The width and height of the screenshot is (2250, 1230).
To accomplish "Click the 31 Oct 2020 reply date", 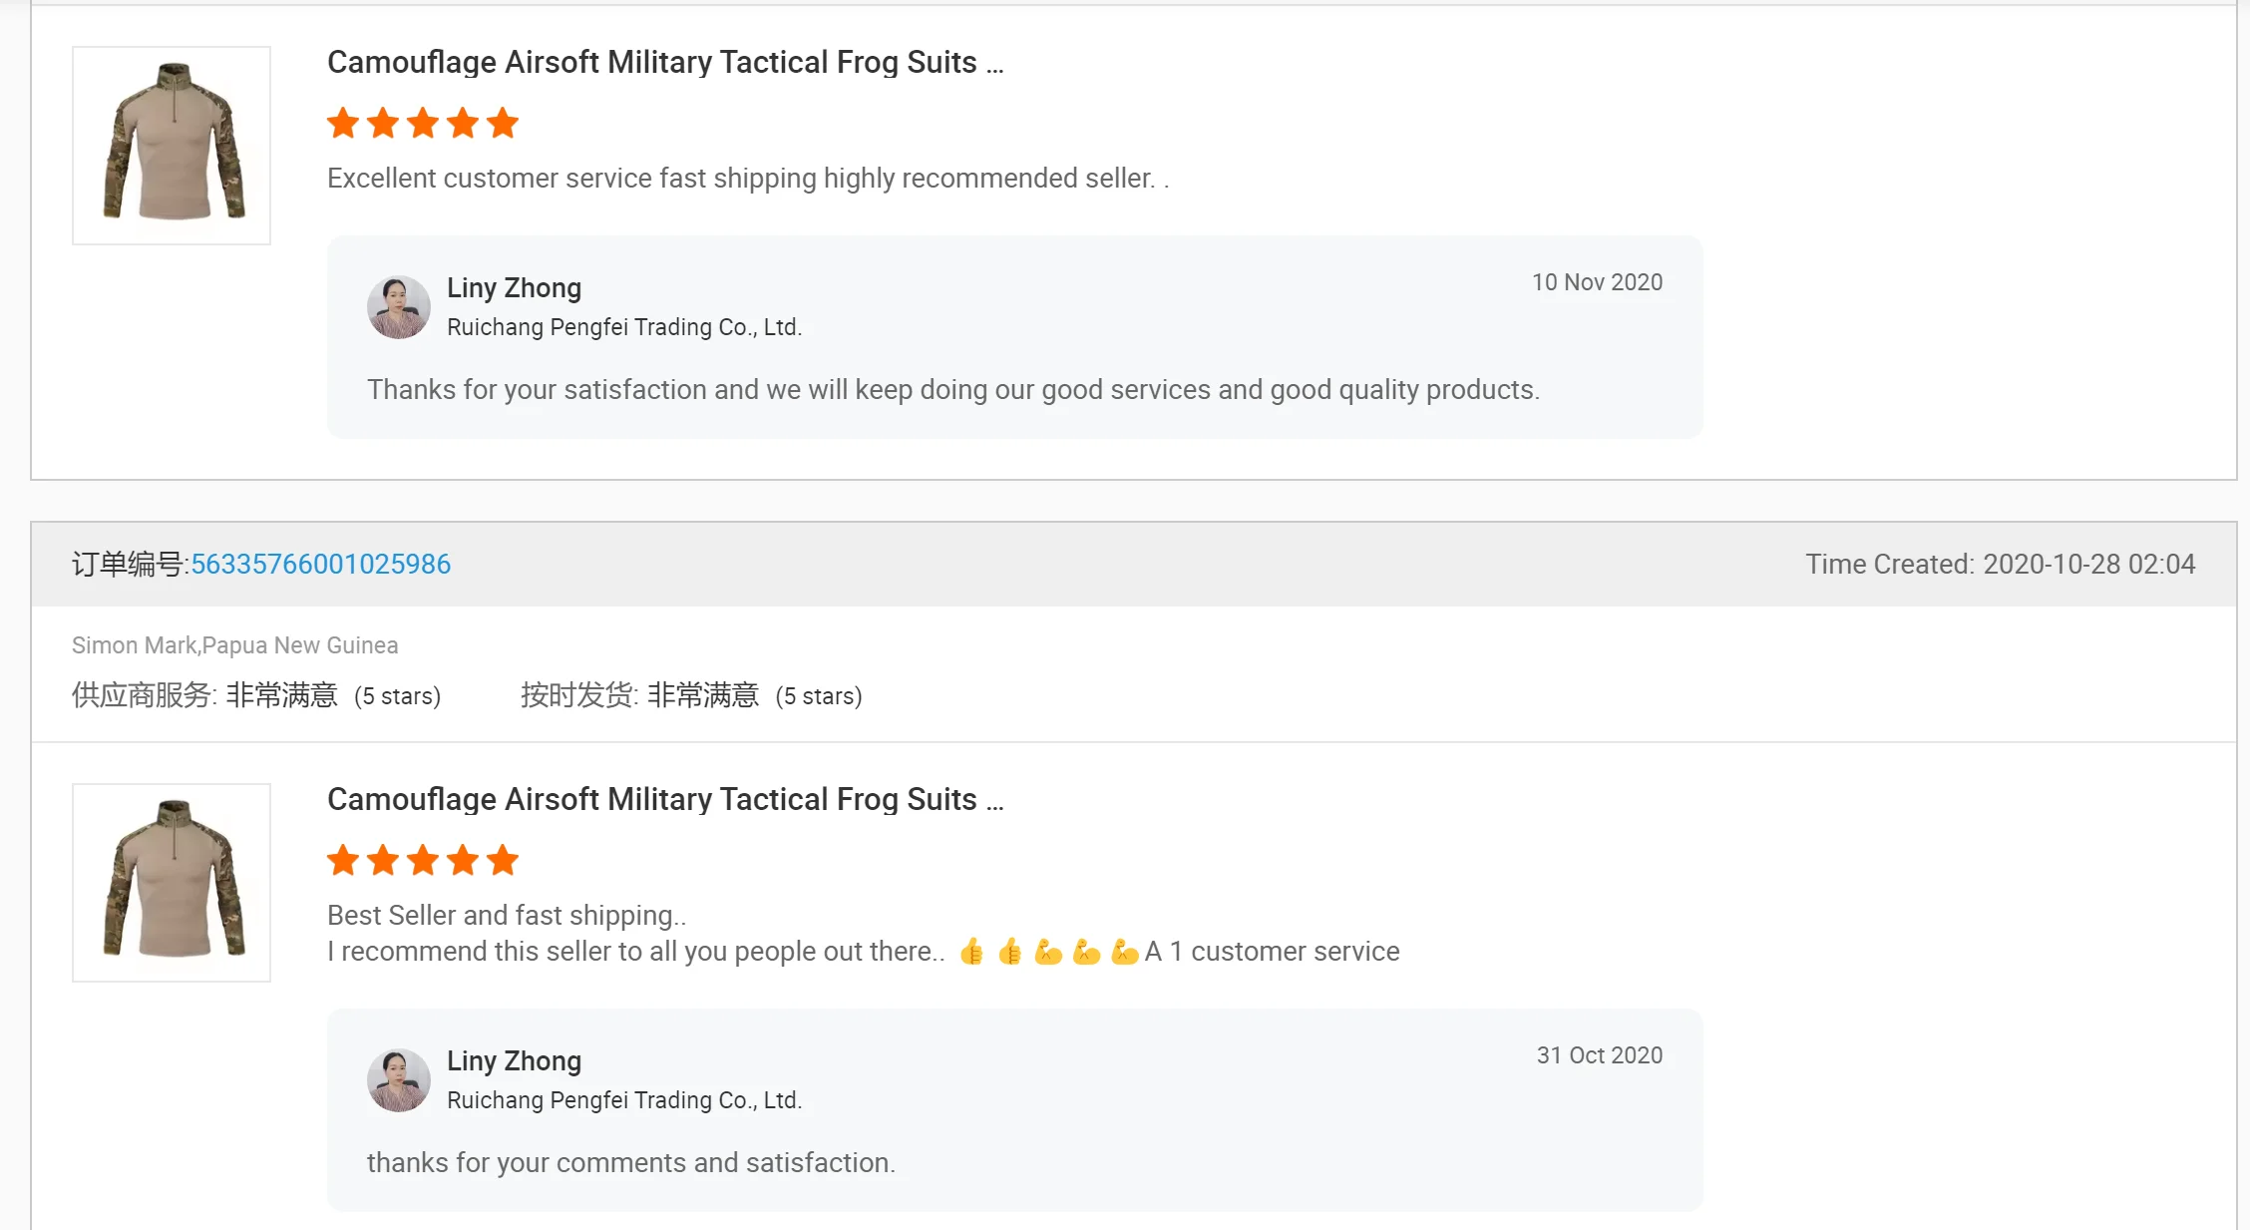I will (x=1599, y=1055).
